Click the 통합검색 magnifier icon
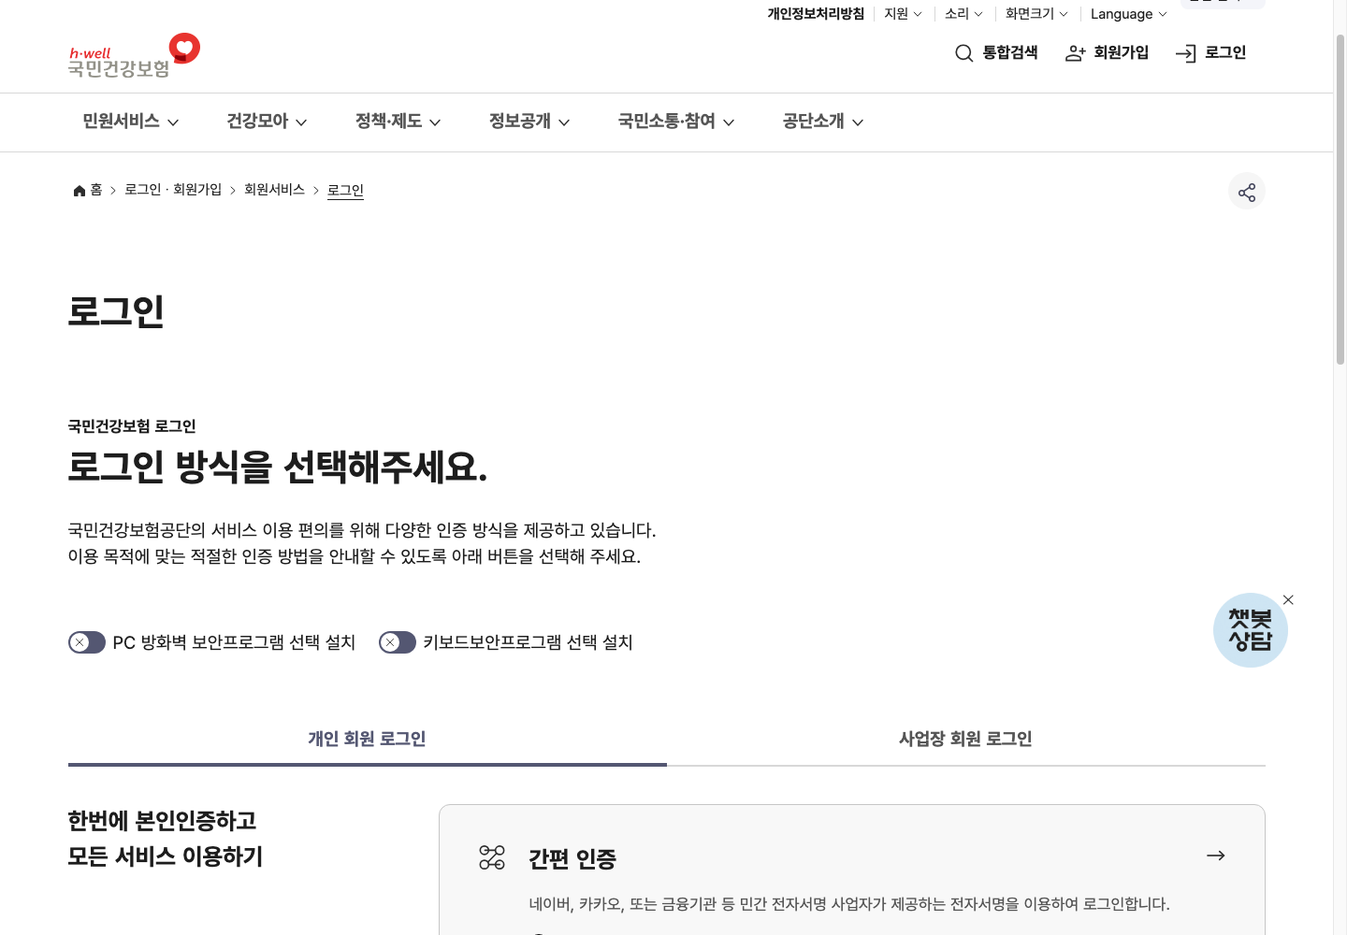The image size is (1347, 935). pyautogui.click(x=963, y=53)
